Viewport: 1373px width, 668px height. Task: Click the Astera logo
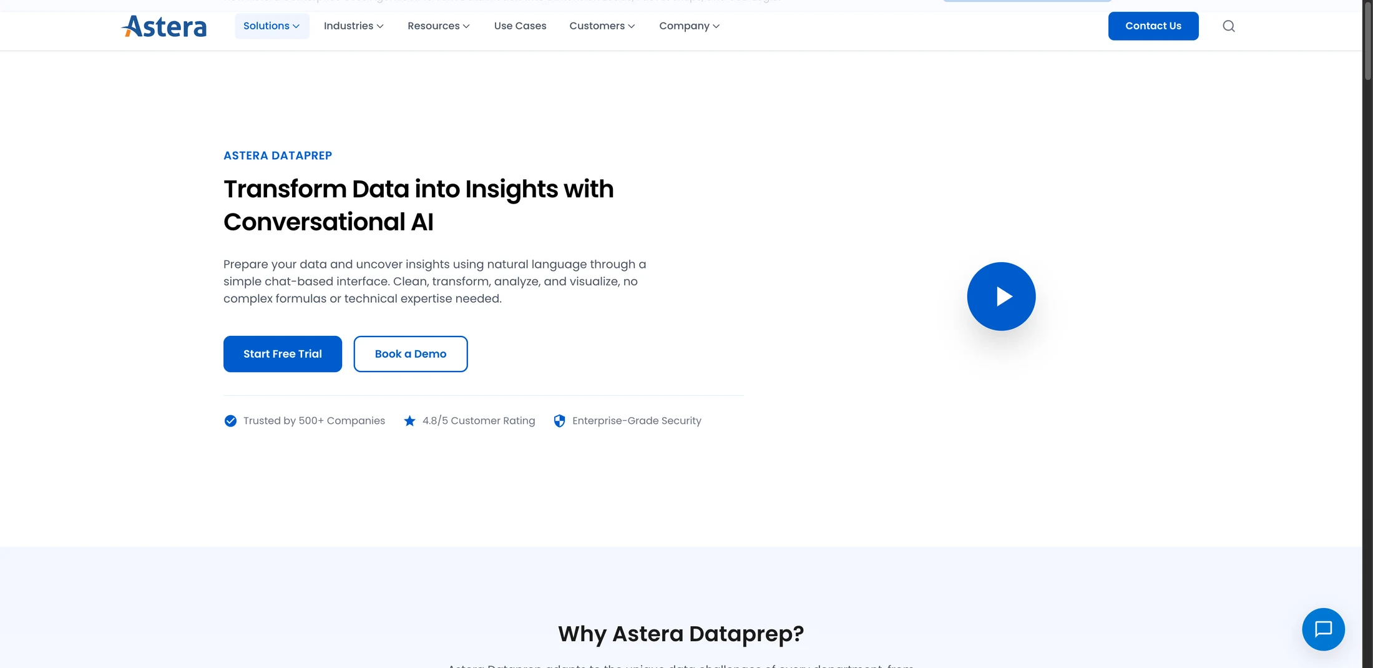164,26
